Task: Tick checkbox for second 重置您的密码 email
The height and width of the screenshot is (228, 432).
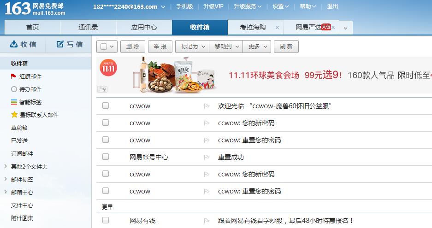Action: (106, 191)
